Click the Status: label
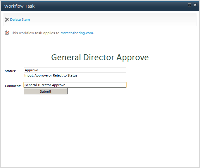The height and width of the screenshot is (168, 200). point(10,71)
